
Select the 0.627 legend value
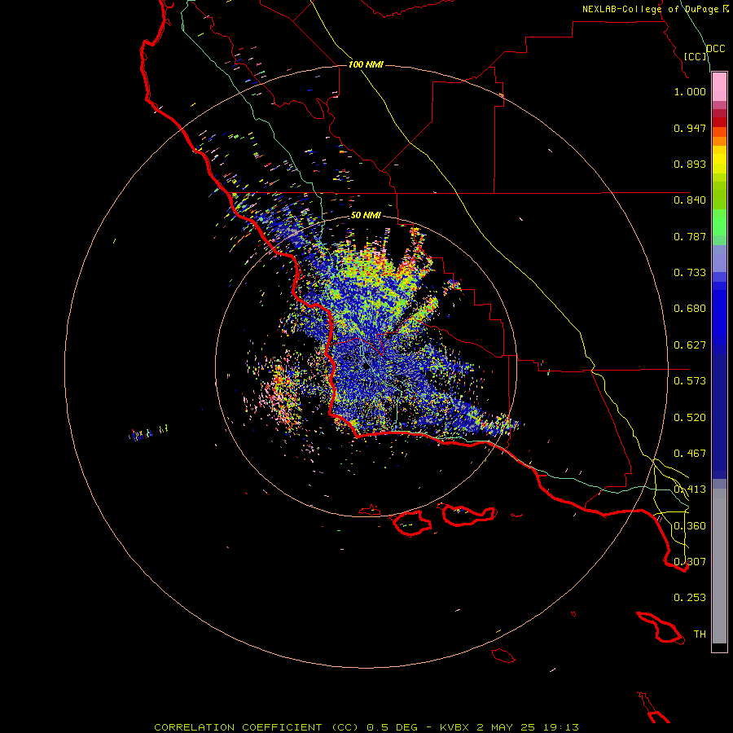click(690, 345)
